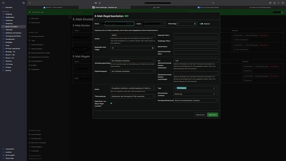Viewport: 286px width, 161px height.
Task: Open Arbeitsabläufe in Paperless navigation
Action: point(36,61)
